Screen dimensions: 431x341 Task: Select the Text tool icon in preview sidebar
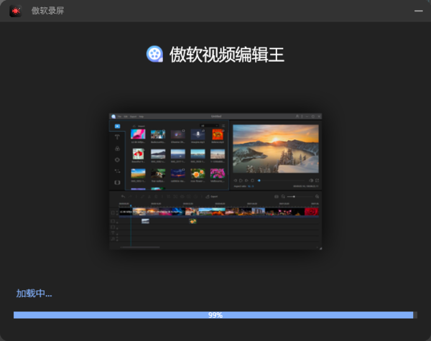[x=117, y=137]
